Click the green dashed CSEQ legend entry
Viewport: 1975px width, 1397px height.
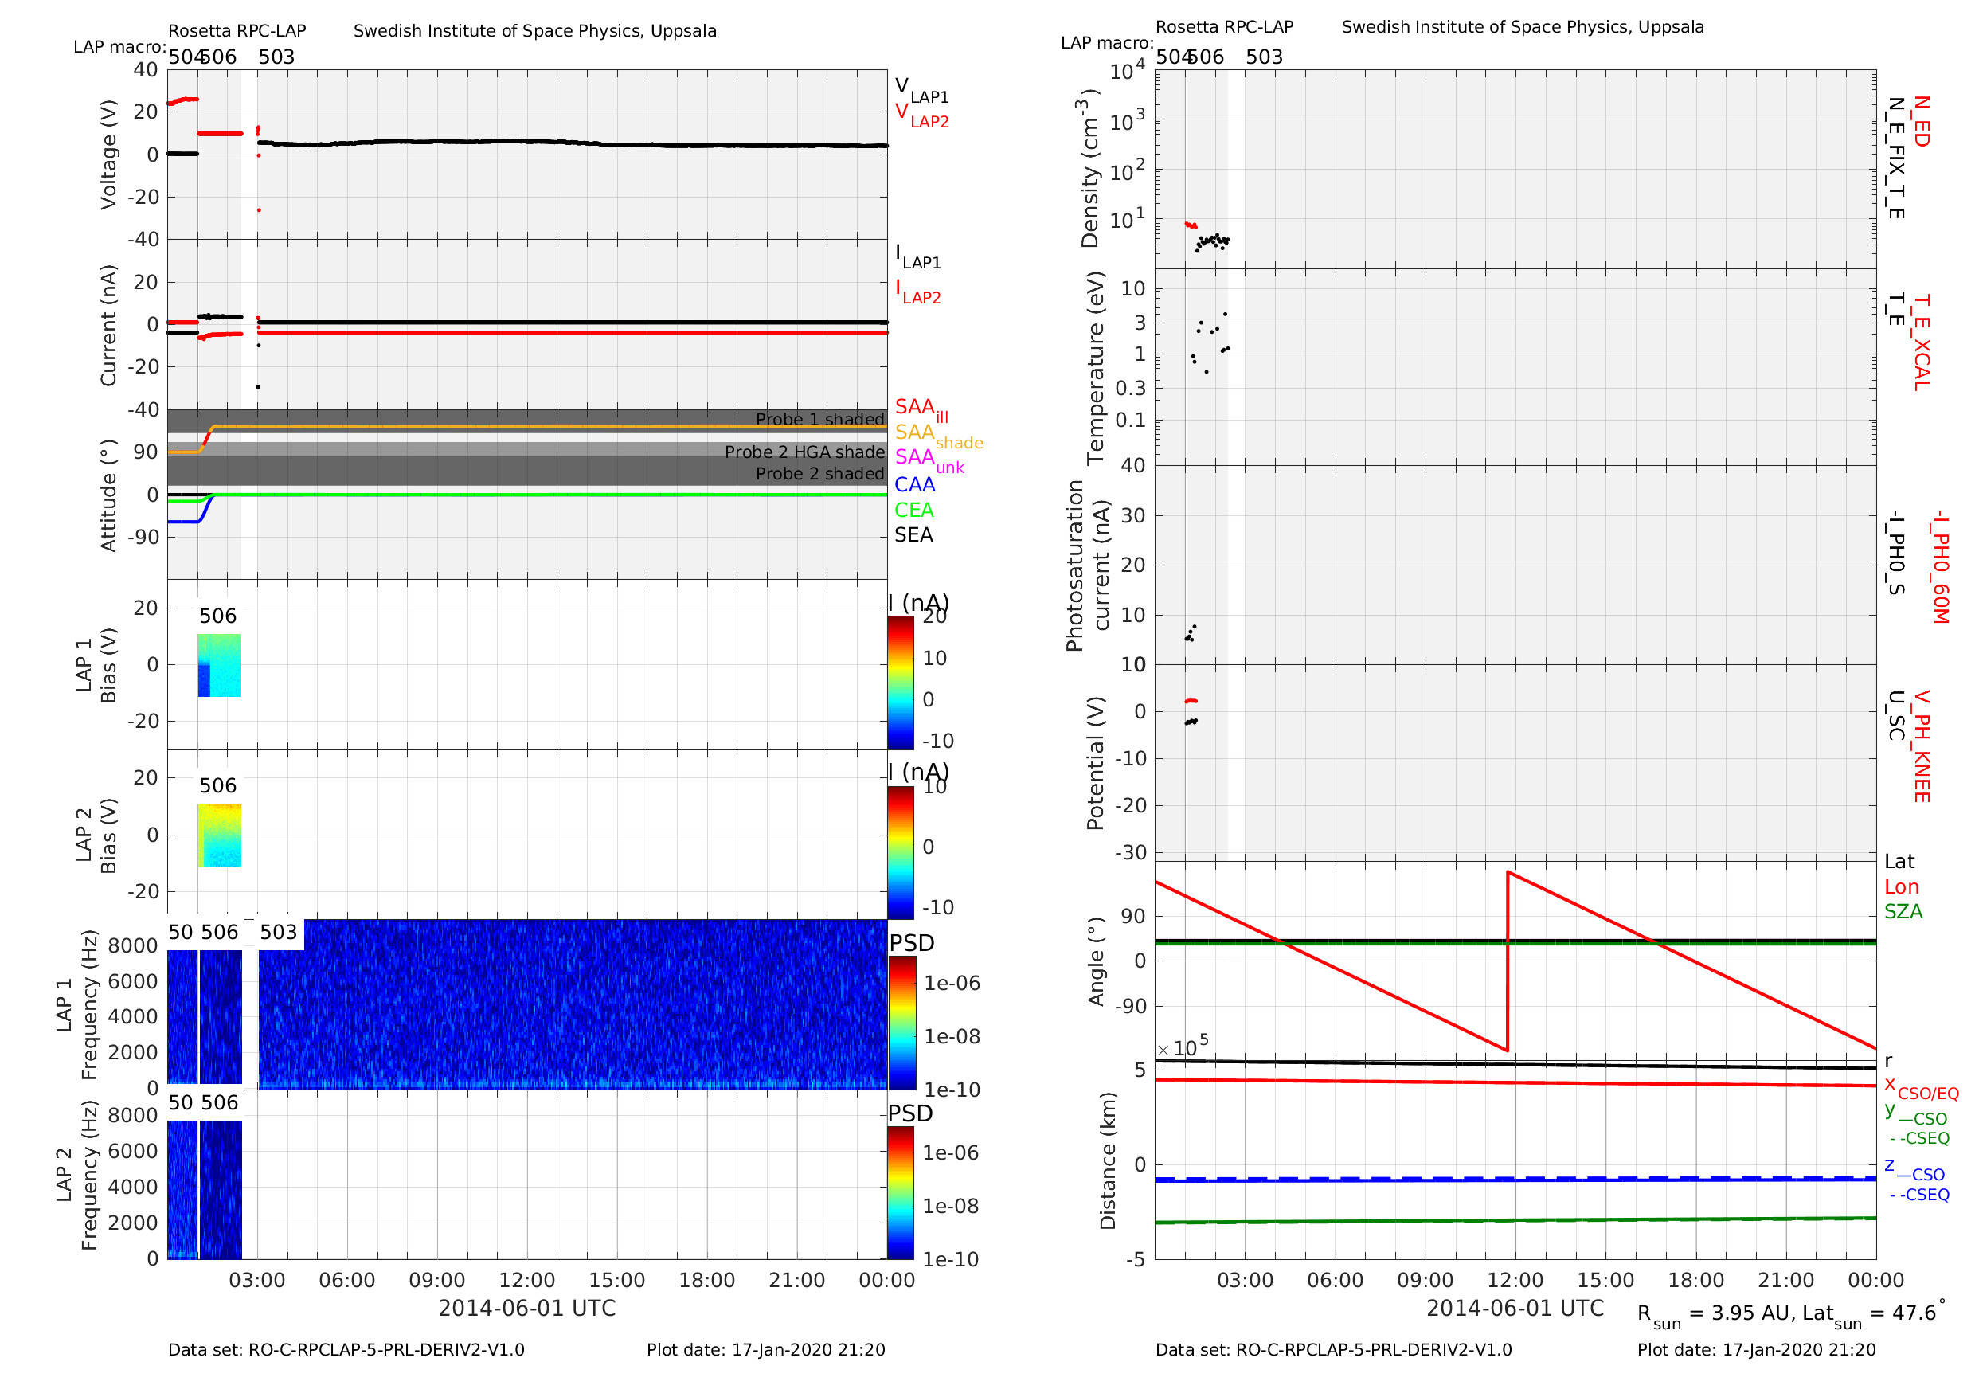click(x=1919, y=1138)
